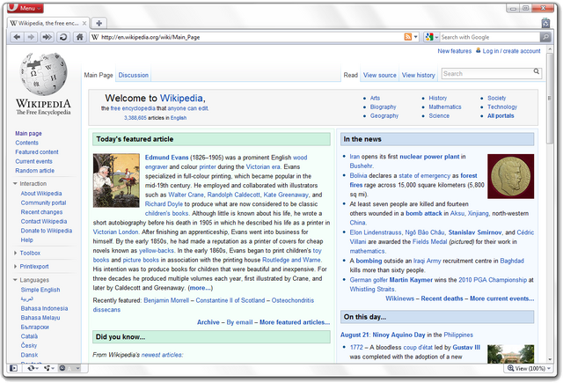Open the New features link
Viewport: 563px width, 383px height.
pos(454,51)
